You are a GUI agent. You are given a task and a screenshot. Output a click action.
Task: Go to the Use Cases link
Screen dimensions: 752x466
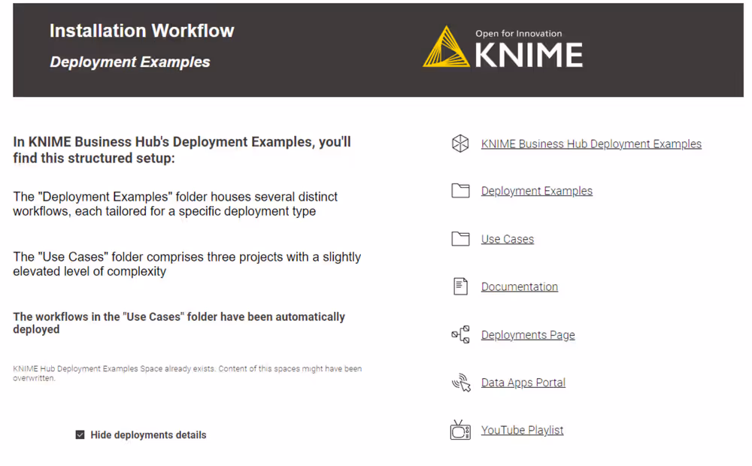[x=507, y=239]
